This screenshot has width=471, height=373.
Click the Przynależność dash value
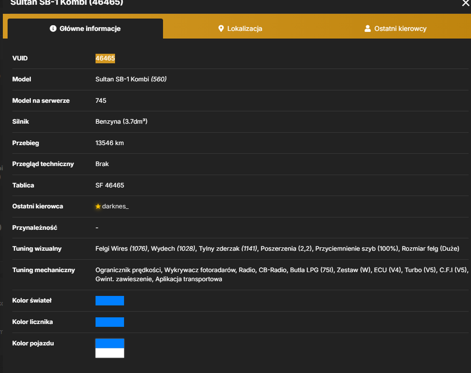point(97,228)
